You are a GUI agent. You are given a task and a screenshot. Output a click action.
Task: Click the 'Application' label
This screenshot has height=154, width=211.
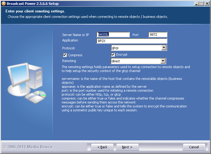(x=70, y=41)
